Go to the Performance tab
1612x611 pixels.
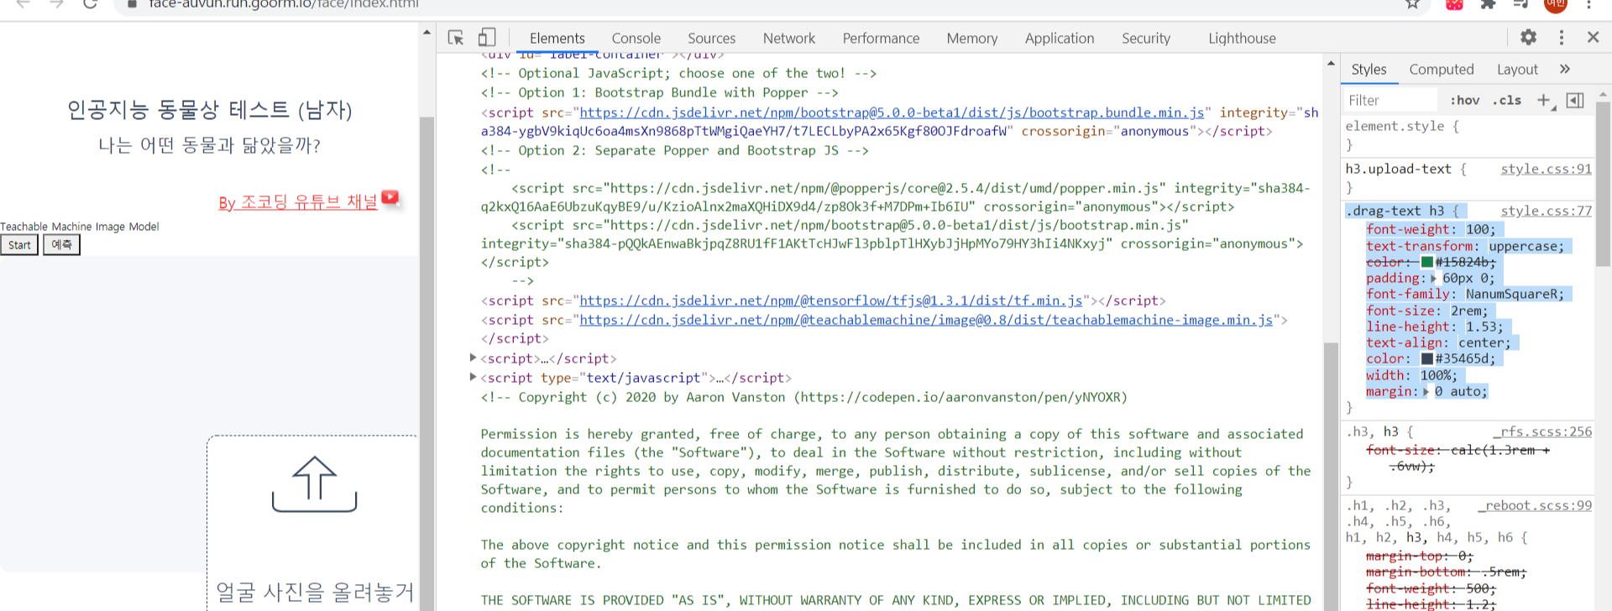click(881, 39)
